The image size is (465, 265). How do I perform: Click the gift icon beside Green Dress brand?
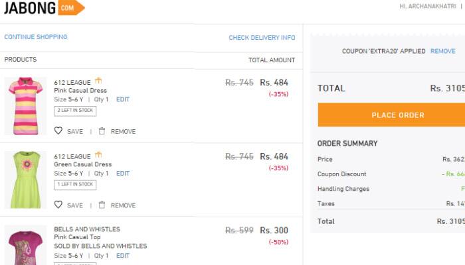click(98, 154)
